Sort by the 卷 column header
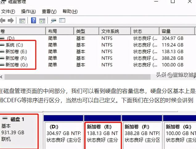Screen dimensions: 196x149 point(22,31)
